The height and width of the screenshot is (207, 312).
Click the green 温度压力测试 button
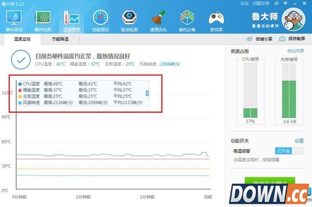[269, 181]
